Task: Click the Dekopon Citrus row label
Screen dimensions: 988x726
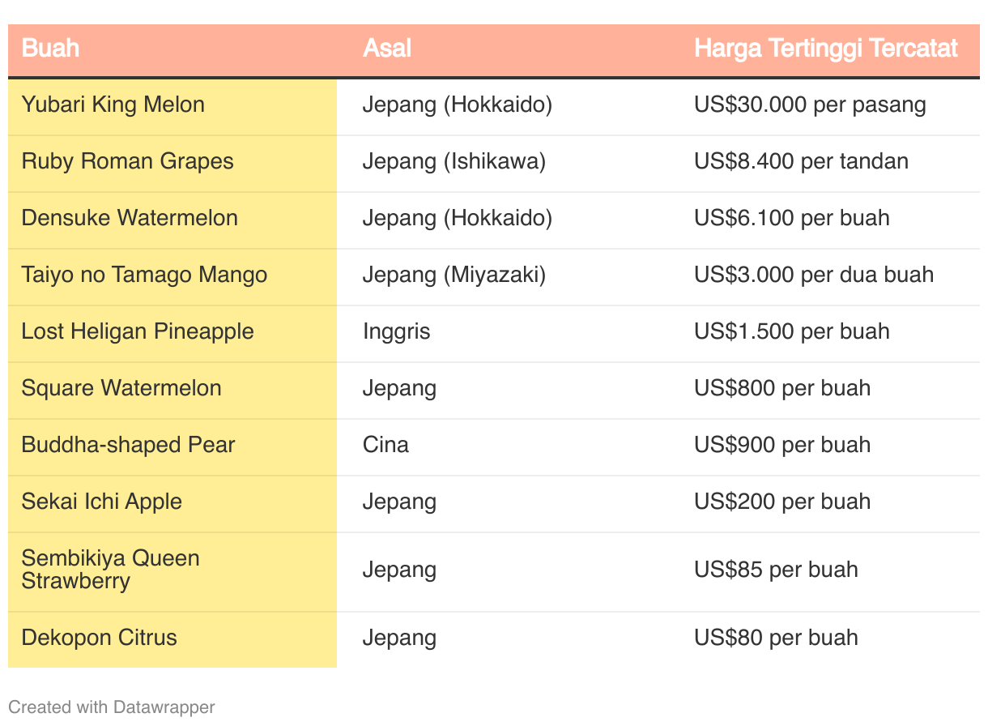Action: point(99,638)
